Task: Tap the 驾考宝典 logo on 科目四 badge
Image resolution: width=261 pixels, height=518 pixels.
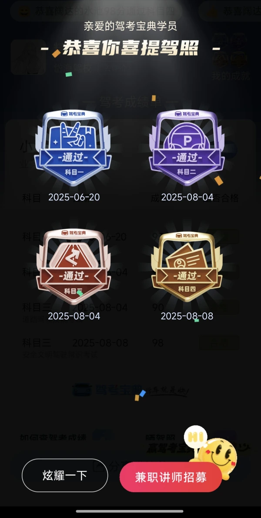Action: (x=187, y=235)
